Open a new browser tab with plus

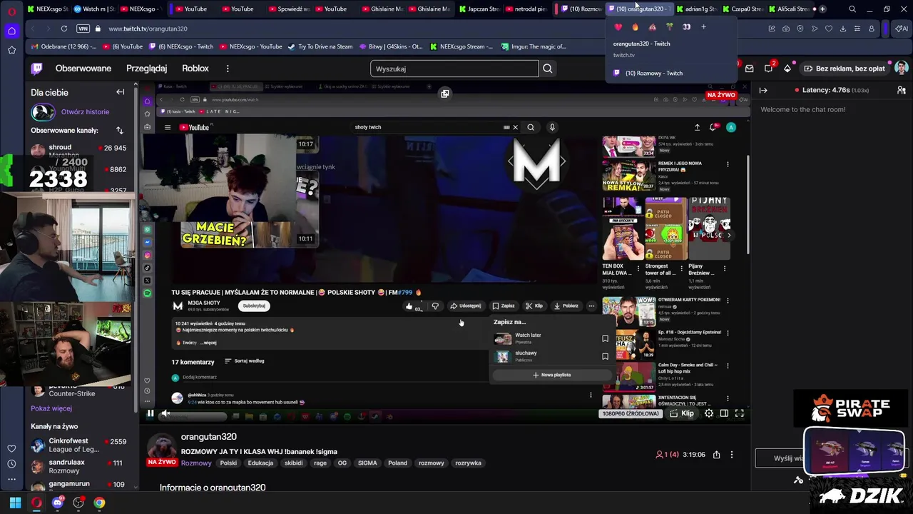pyautogui.click(x=822, y=9)
